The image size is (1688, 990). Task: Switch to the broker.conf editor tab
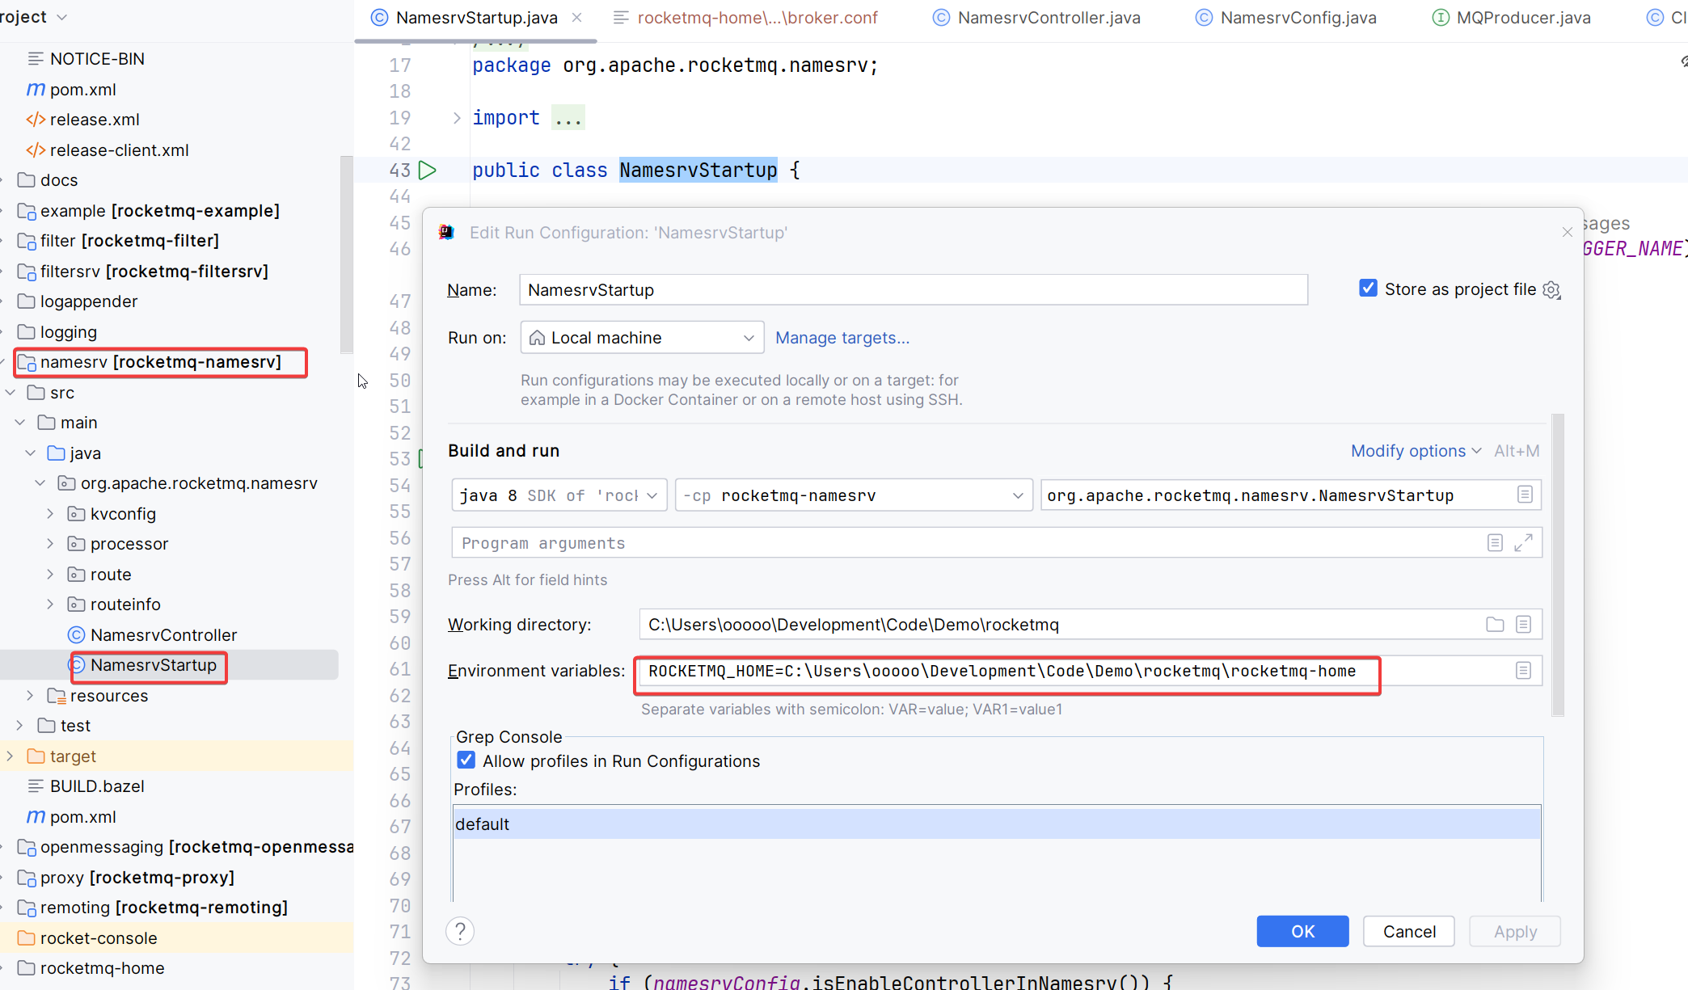pyautogui.click(x=756, y=18)
